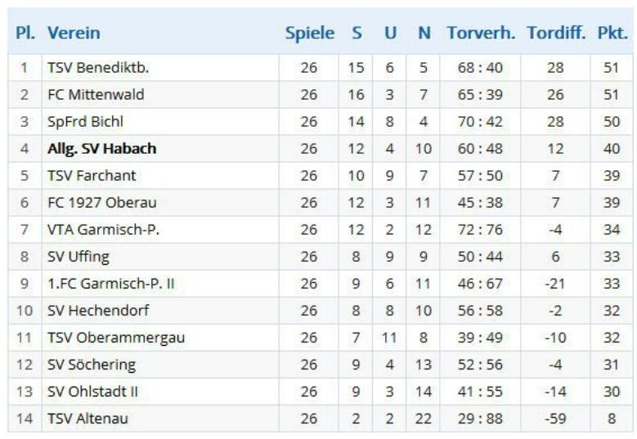Click the Torverh. column header

tap(481, 34)
